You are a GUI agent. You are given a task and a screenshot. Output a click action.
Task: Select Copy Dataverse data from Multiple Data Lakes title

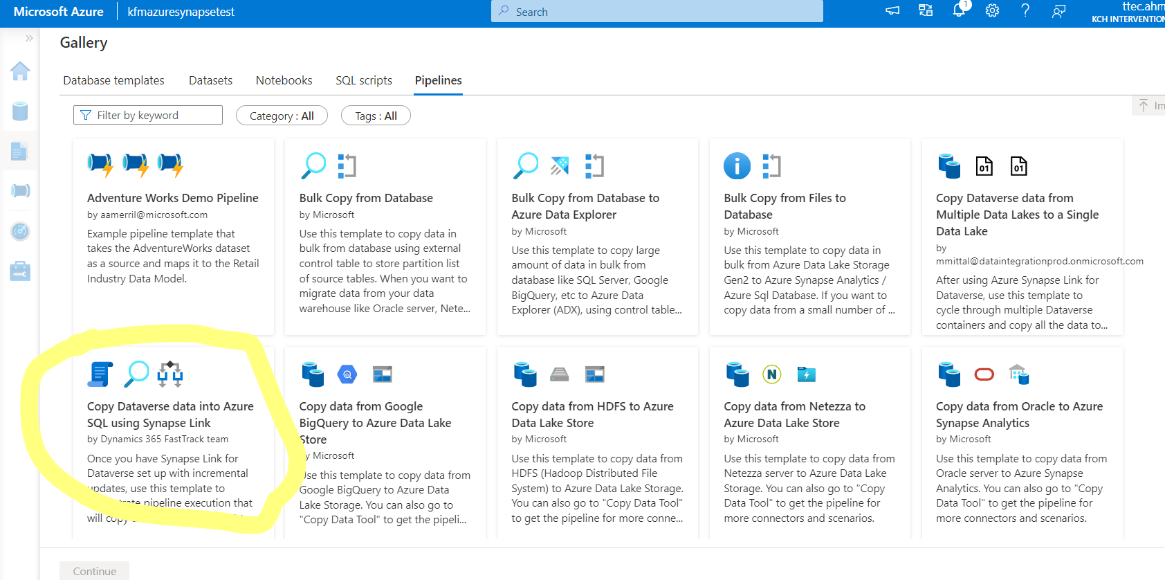click(1017, 215)
